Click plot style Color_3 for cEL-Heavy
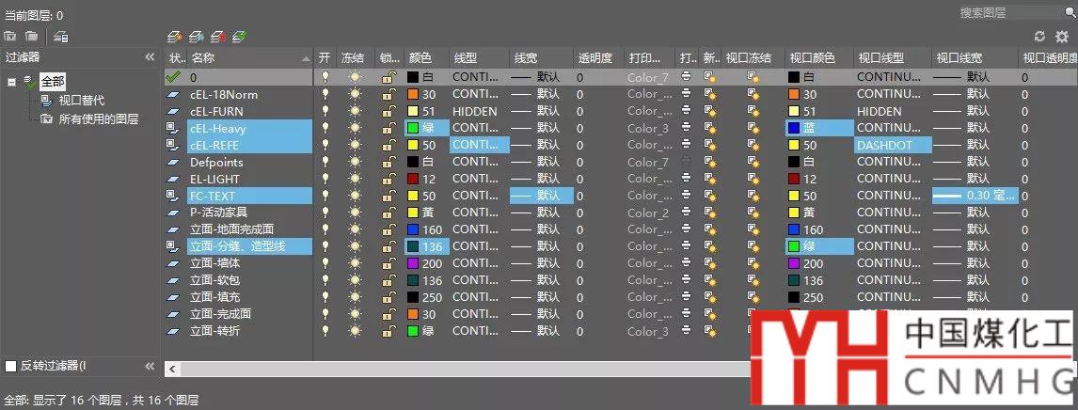The image size is (1078, 410). pyautogui.click(x=647, y=128)
